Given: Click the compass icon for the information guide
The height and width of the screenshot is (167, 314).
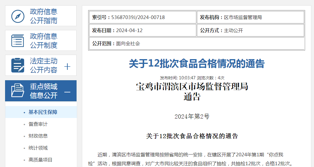Looking at the screenshot, I should [18, 16].
